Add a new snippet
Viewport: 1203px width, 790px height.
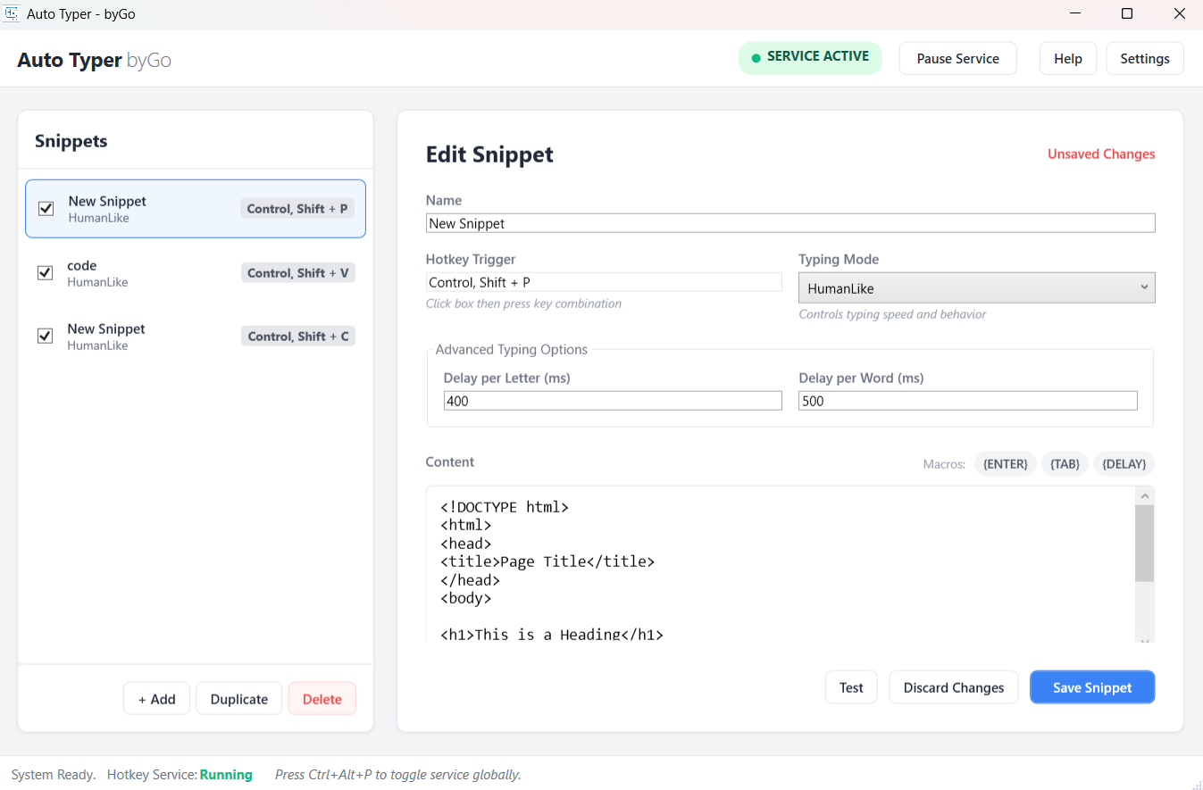point(156,699)
